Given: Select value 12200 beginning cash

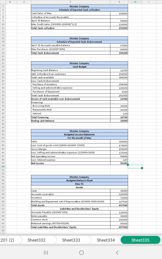Looking at the screenshot, I should click(x=119, y=70).
